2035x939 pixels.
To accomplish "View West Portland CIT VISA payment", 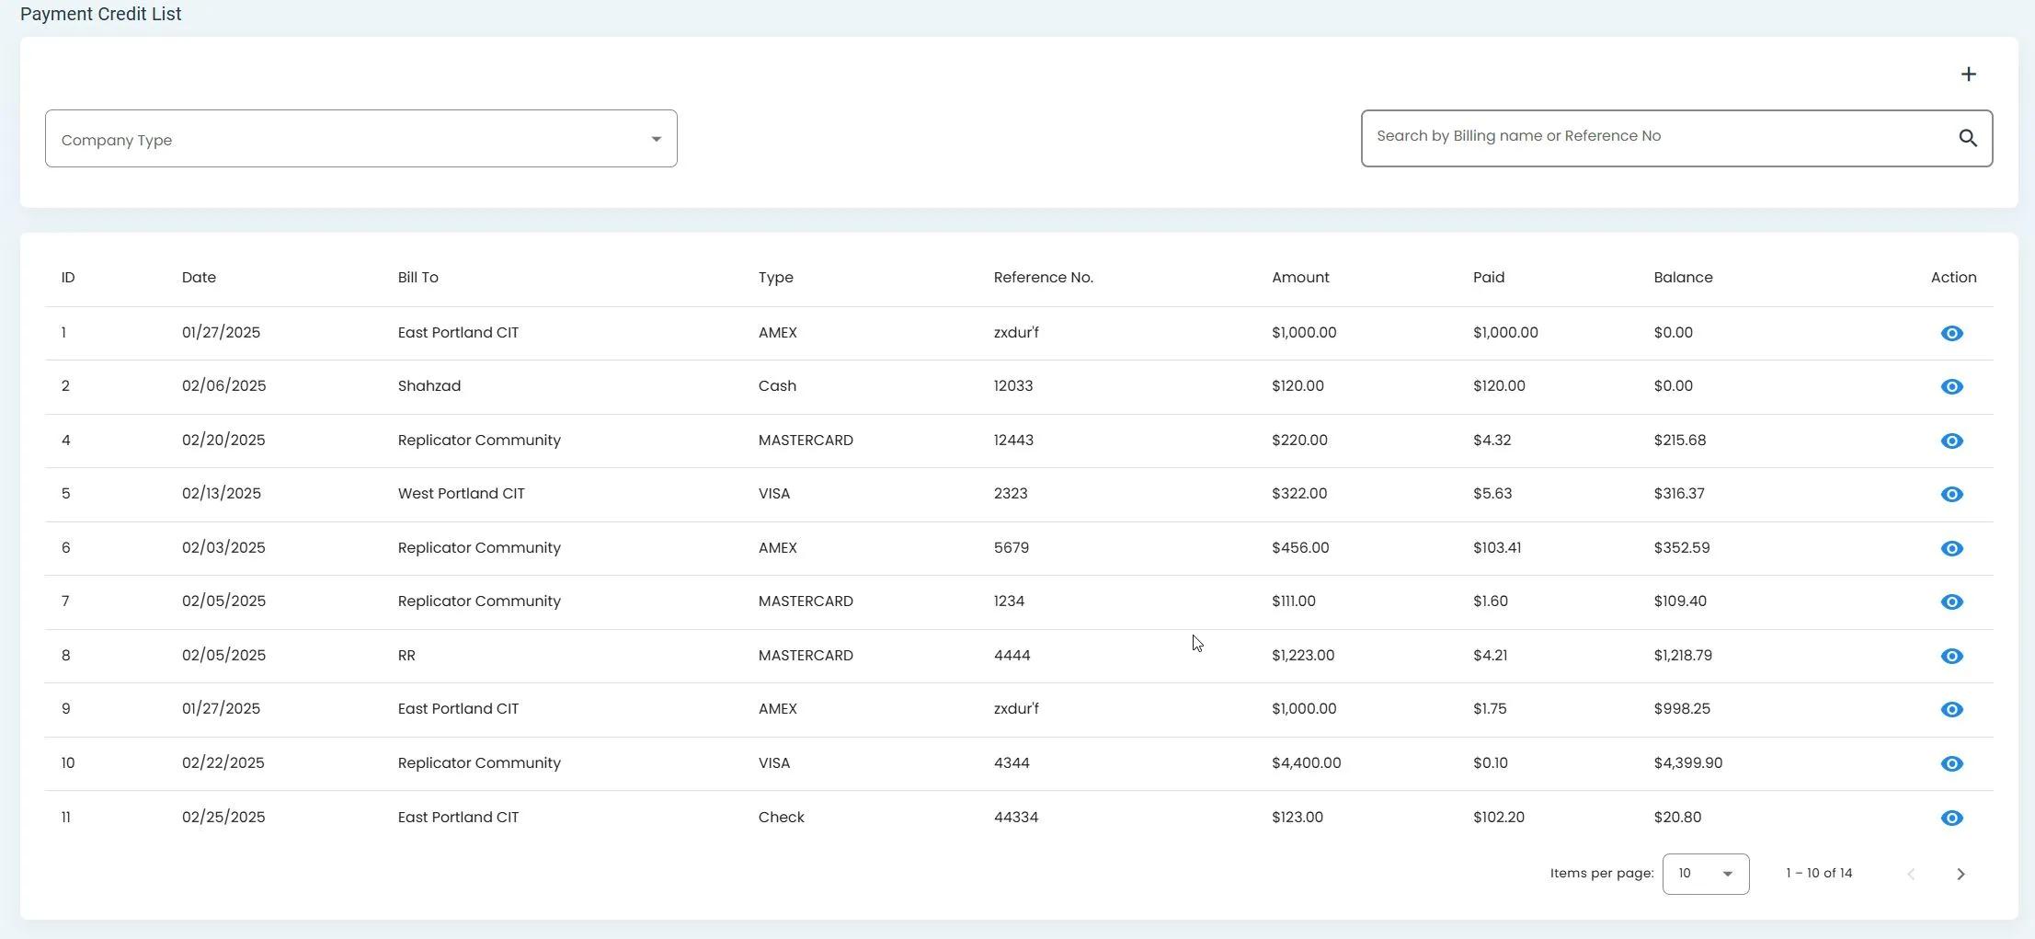I will coord(1951,495).
